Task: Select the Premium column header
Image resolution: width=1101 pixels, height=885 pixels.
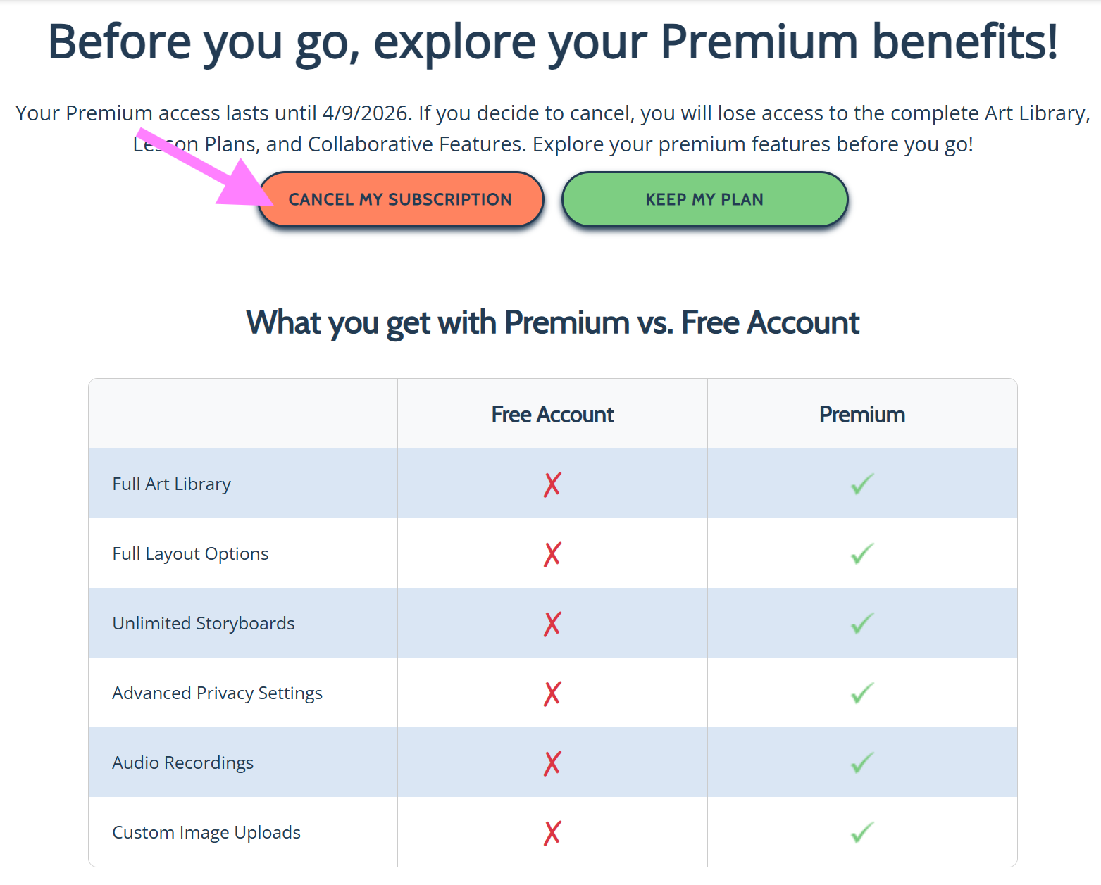Action: pyautogui.click(x=862, y=415)
